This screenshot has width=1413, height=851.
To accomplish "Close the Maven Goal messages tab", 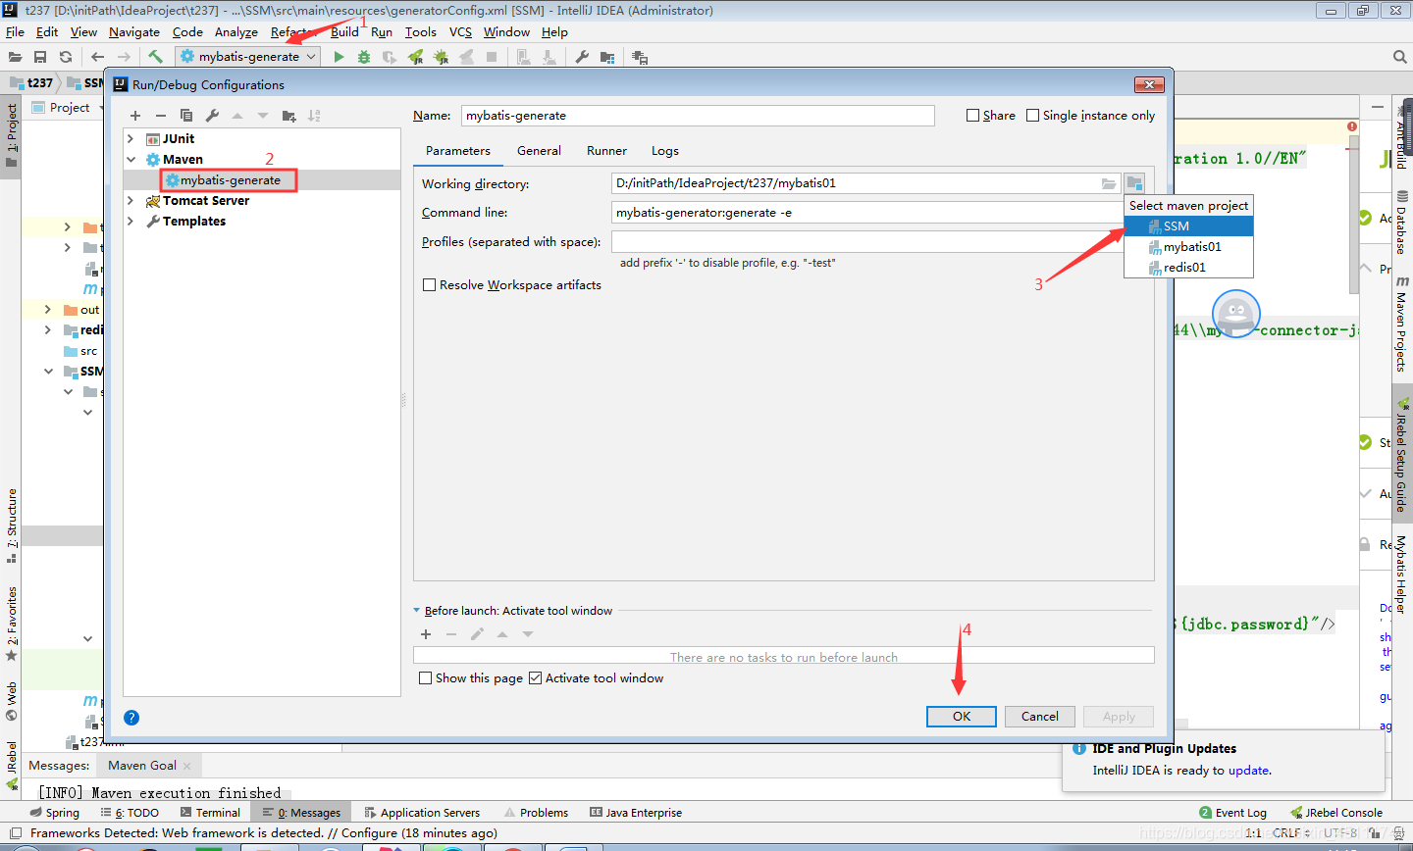I will click(187, 766).
